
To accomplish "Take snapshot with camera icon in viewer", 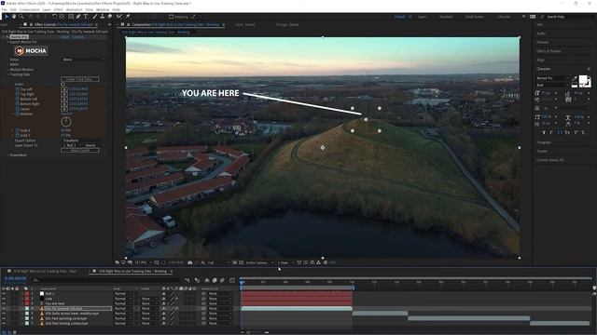I will [190, 262].
